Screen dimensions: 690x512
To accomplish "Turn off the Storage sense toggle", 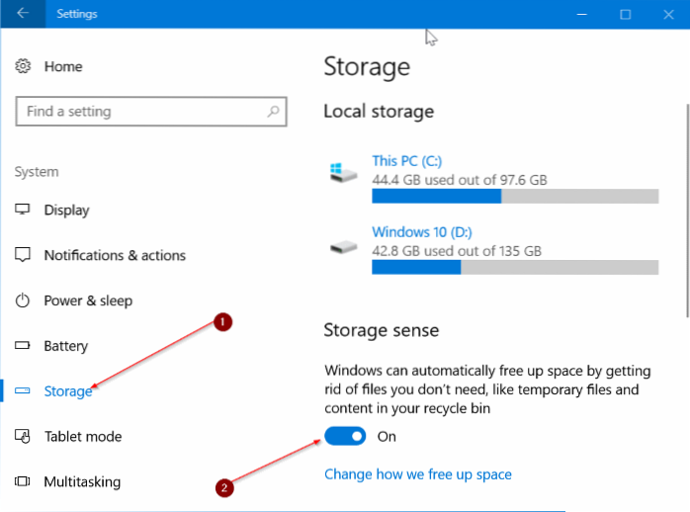I will coord(346,436).
